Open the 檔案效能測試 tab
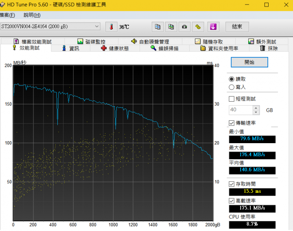Screen dimensions: 293x231 [x=33, y=41]
